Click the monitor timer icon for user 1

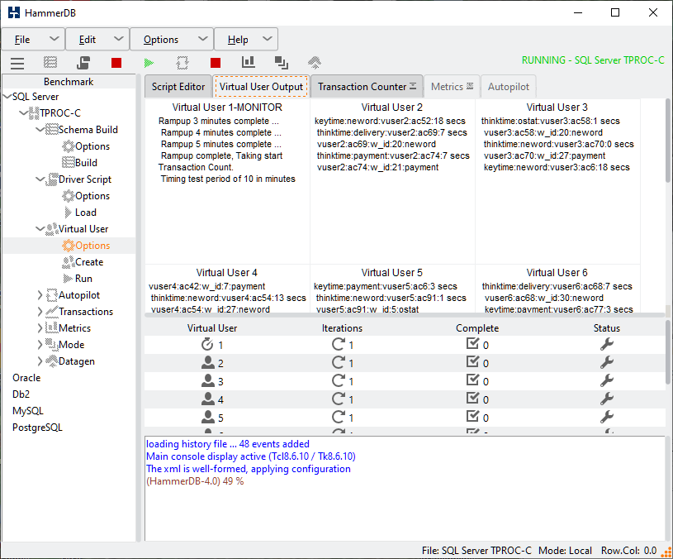pos(207,344)
